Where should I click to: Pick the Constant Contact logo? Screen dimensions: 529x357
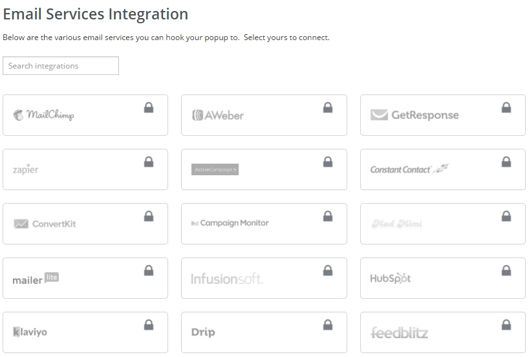coord(409,169)
